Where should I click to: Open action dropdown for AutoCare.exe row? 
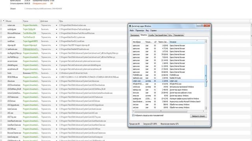[x=56, y=109]
